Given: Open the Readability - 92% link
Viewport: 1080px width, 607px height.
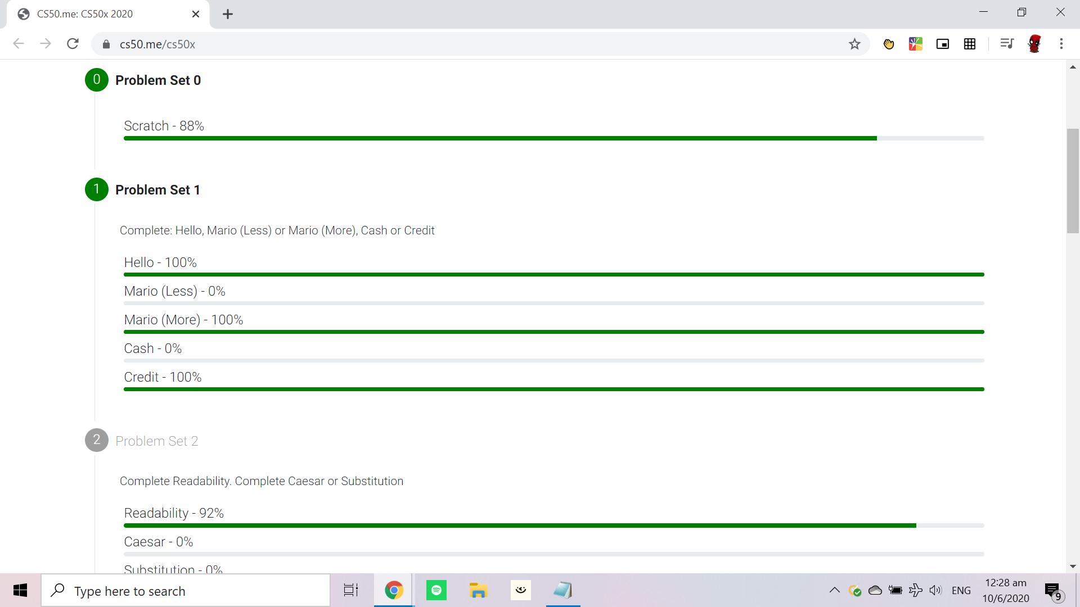Looking at the screenshot, I should pyautogui.click(x=174, y=513).
